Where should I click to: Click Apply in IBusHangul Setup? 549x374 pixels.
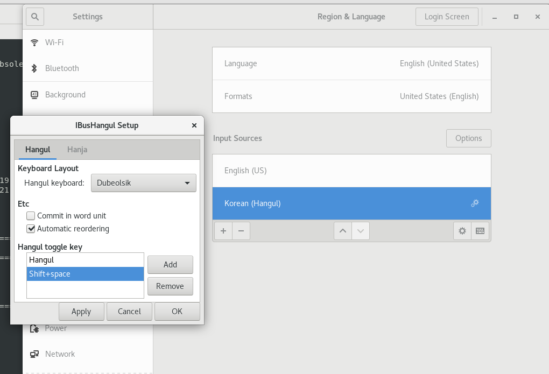[x=81, y=312]
